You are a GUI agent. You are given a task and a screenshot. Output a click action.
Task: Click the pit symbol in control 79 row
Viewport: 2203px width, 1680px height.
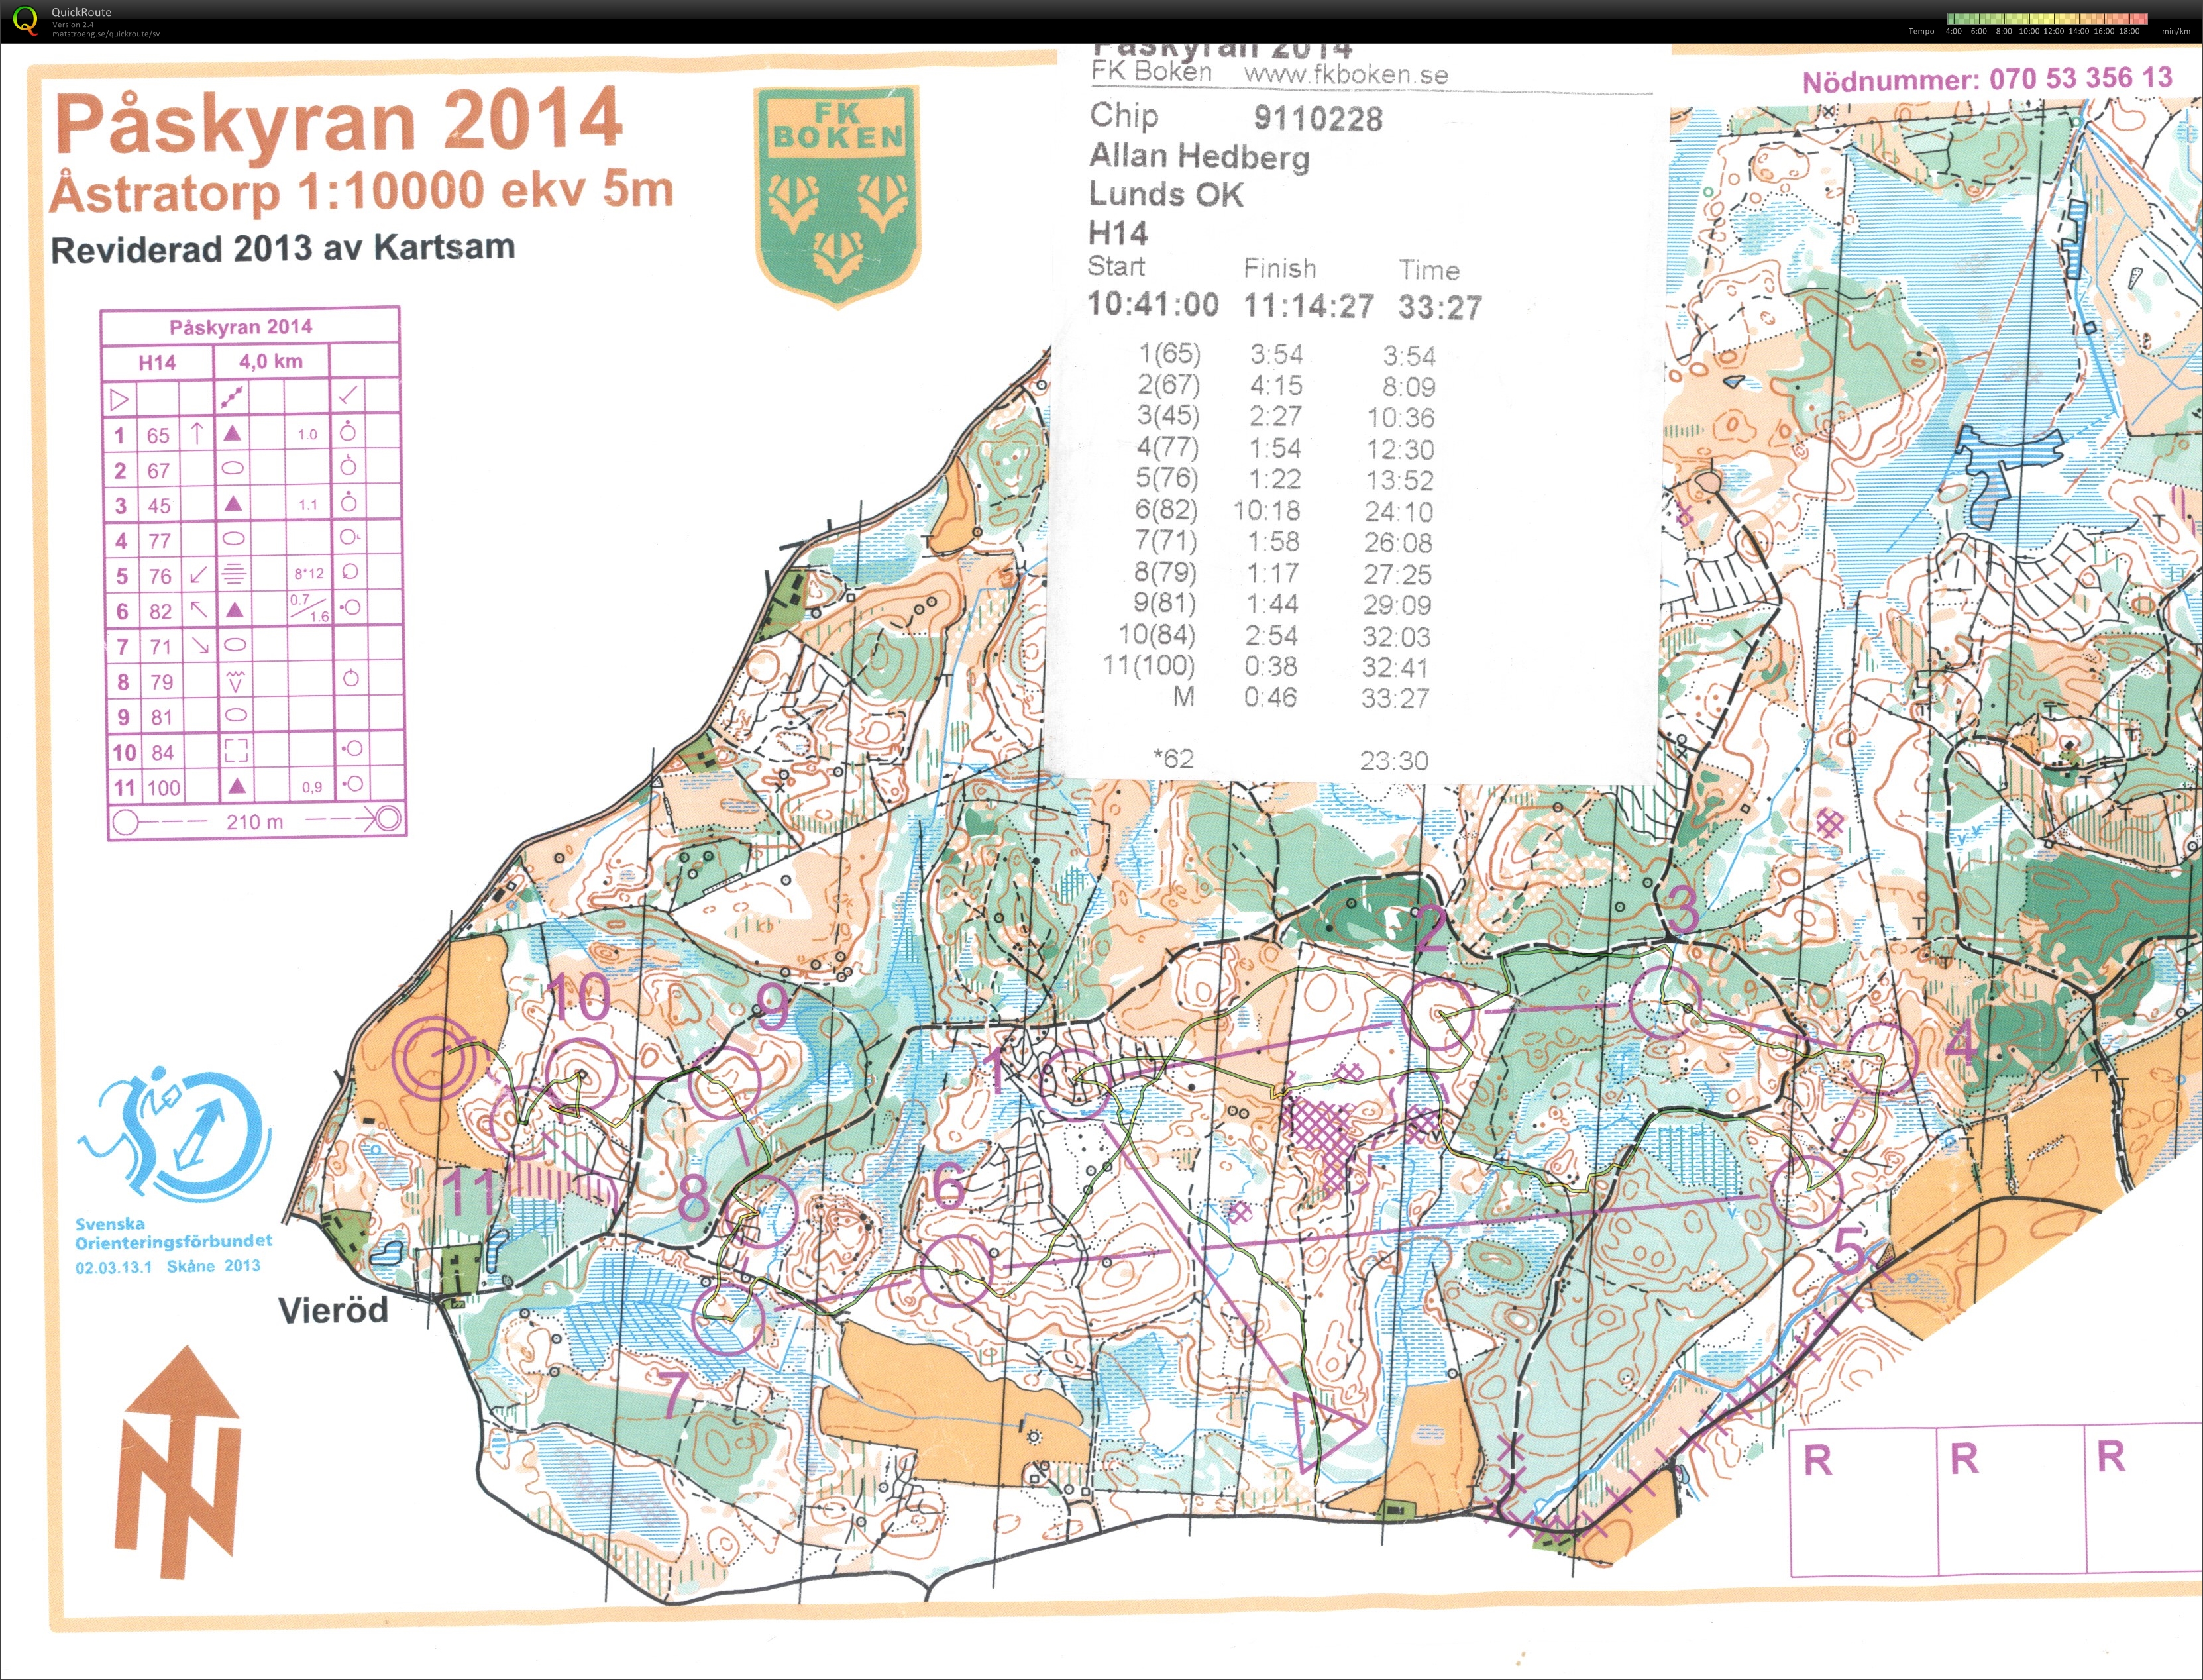tap(236, 681)
